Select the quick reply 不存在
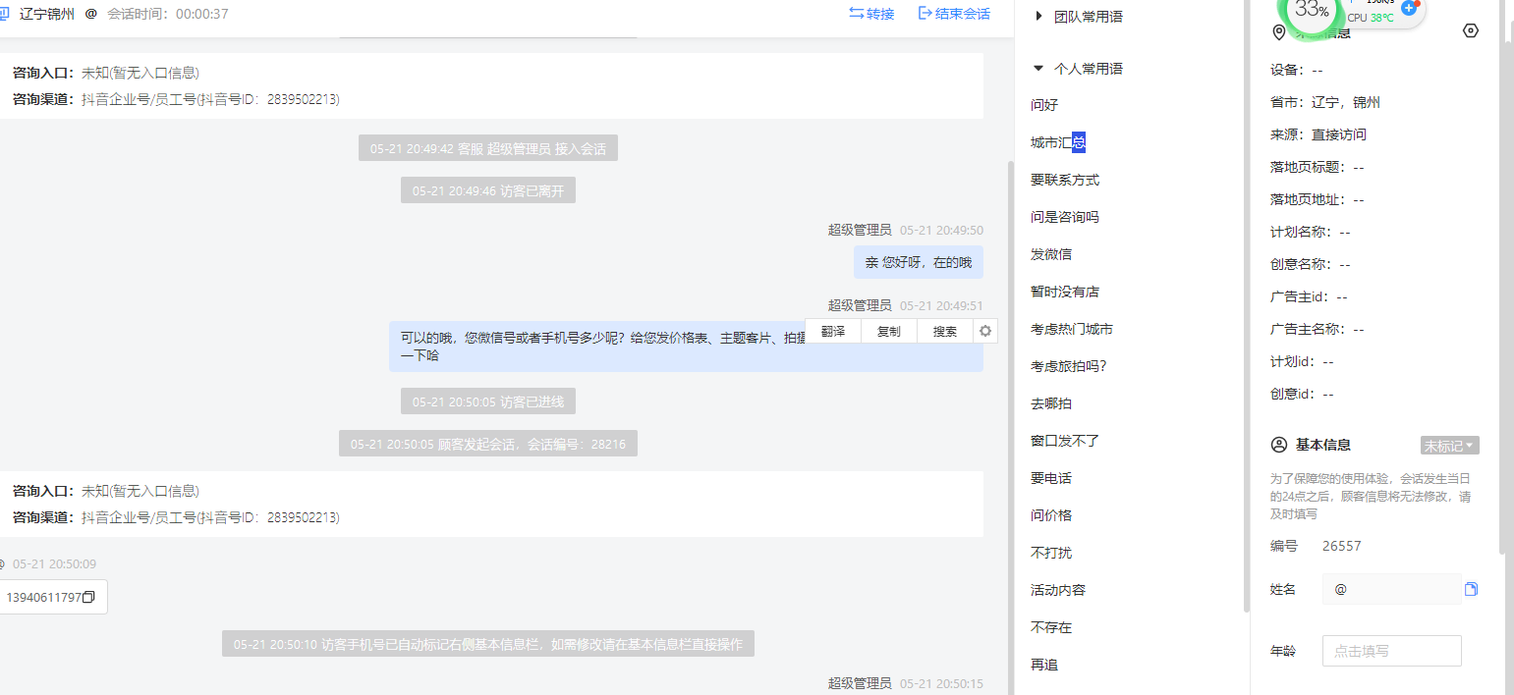 pos(1051,627)
